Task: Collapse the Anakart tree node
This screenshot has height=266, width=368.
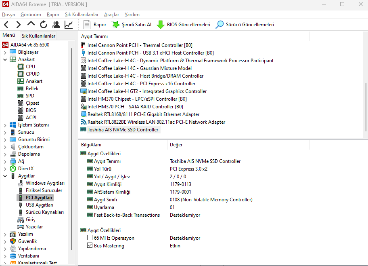Action: point(5,59)
